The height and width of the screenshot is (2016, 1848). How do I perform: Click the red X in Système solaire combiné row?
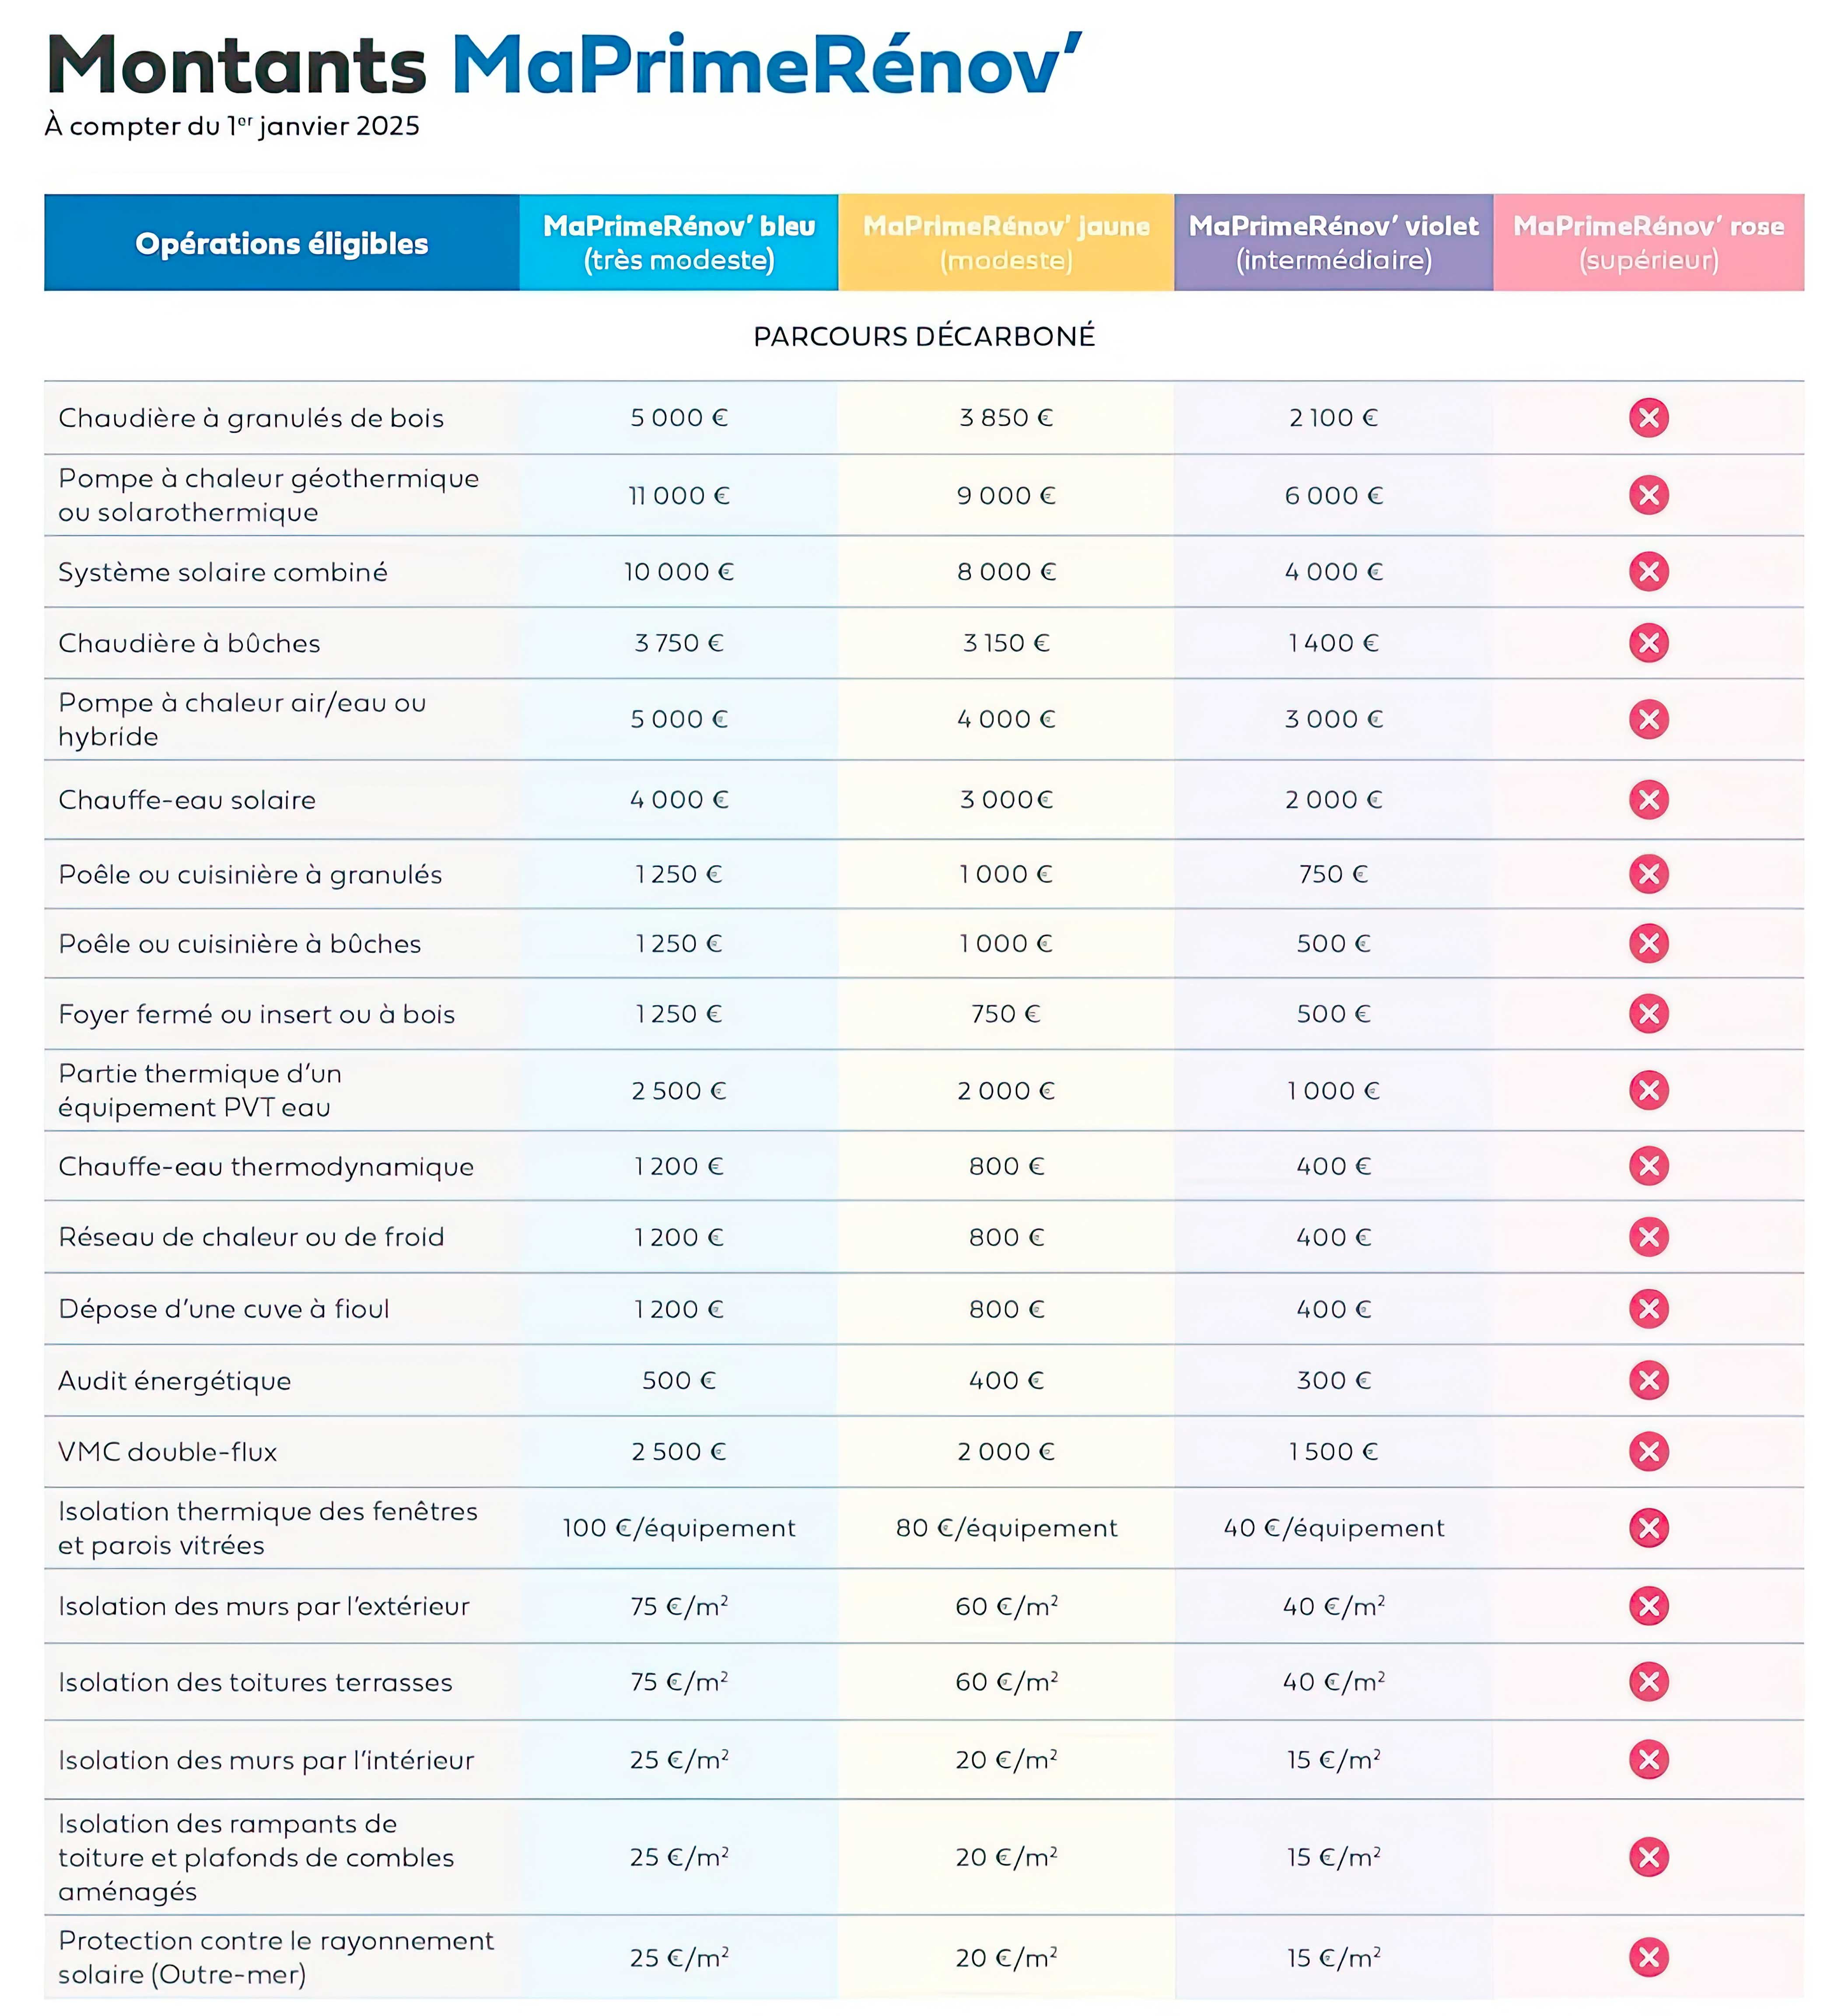pos(1648,572)
